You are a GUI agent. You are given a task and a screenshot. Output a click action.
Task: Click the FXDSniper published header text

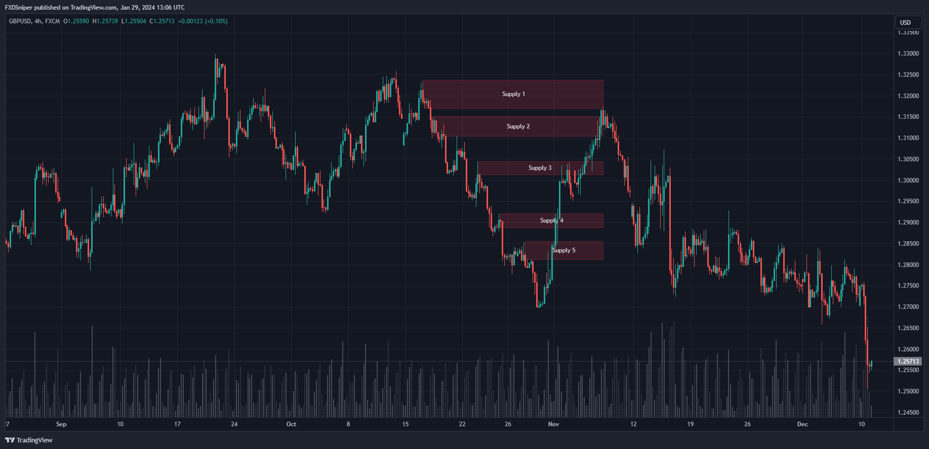[x=95, y=8]
